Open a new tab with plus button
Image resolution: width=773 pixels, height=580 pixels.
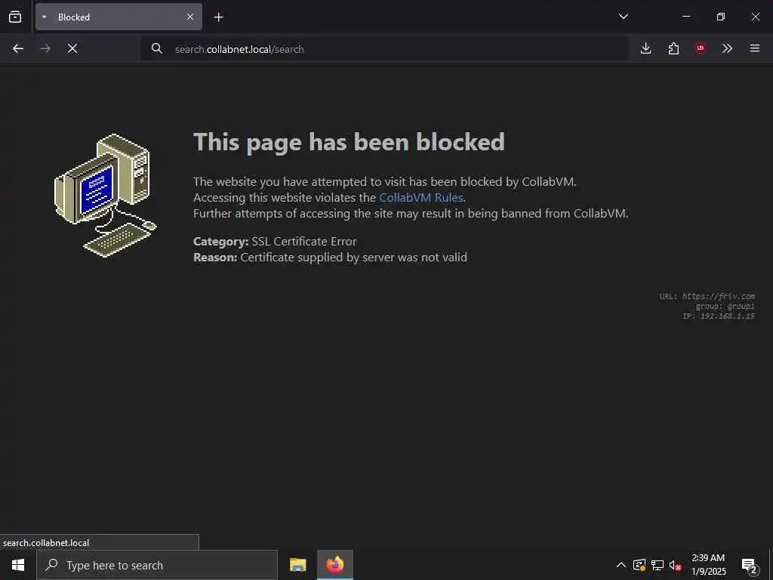tap(218, 17)
